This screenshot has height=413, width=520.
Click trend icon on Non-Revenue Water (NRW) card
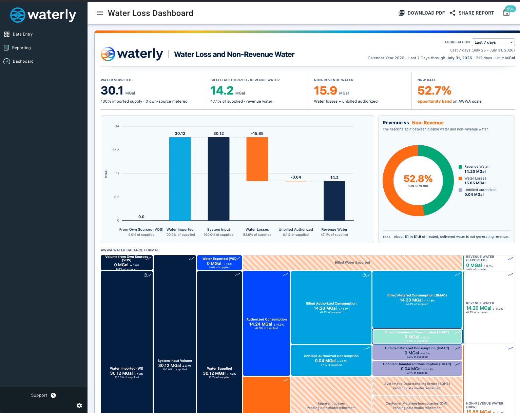tap(511, 348)
